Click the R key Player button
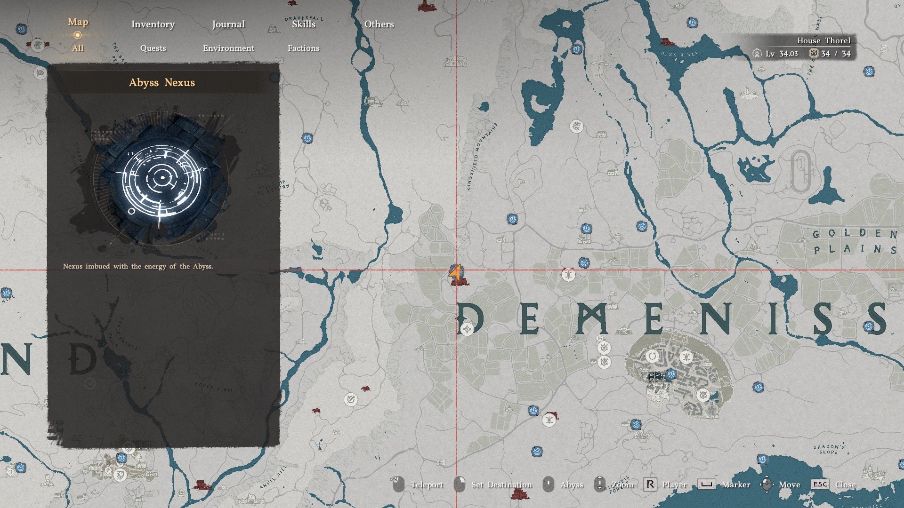Screen dimensions: 904x508 (x=665, y=484)
